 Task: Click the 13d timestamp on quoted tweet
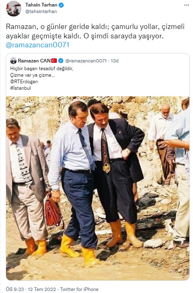(x=115, y=61)
